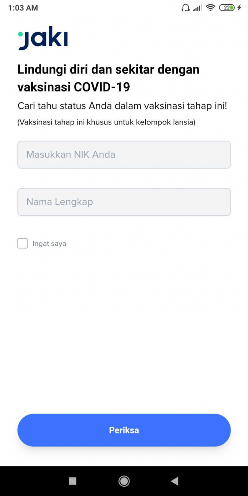Tap the note about kelompok lansia

pyautogui.click(x=106, y=122)
